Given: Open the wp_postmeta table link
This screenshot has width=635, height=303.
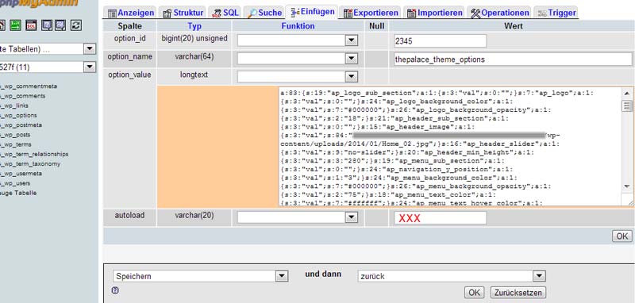Looking at the screenshot, I should [x=21, y=125].
